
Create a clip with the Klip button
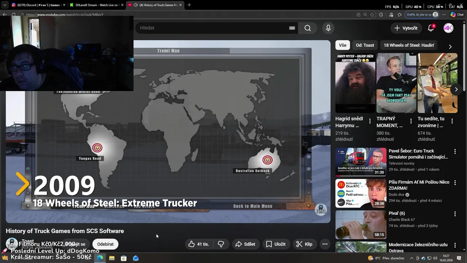click(x=304, y=244)
